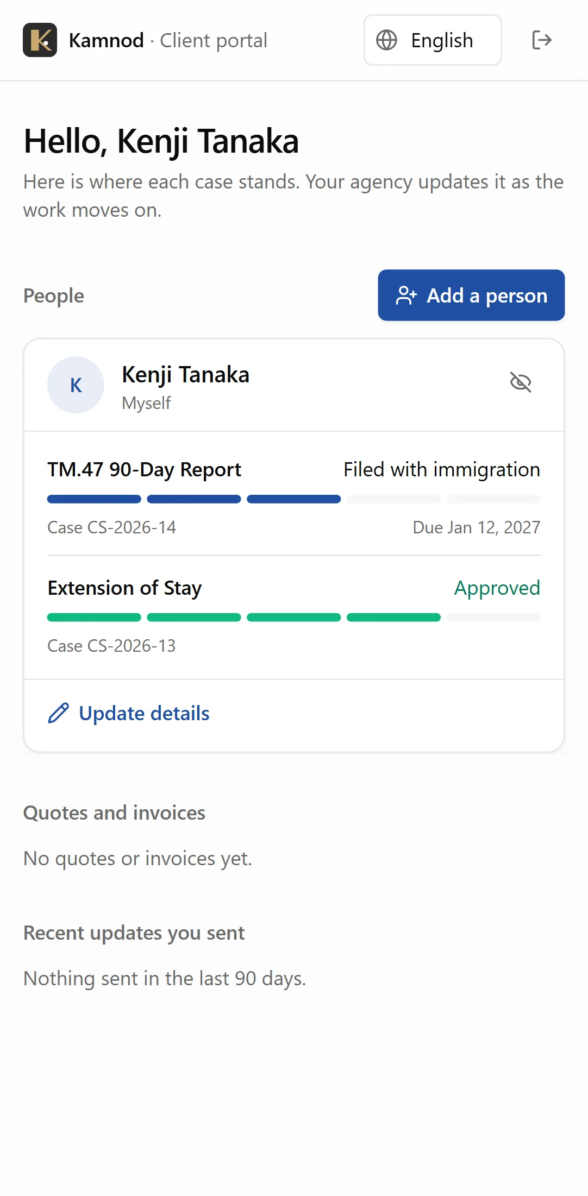The width and height of the screenshot is (588, 1196).
Task: Open the TM.47 90-Day Report case
Action: 294,498
